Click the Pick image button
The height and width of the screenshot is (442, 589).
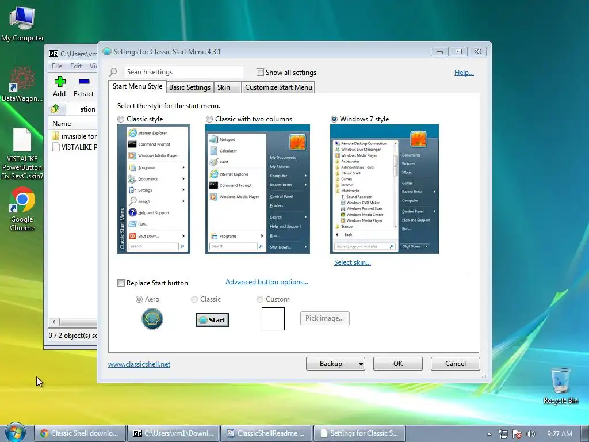coord(325,318)
